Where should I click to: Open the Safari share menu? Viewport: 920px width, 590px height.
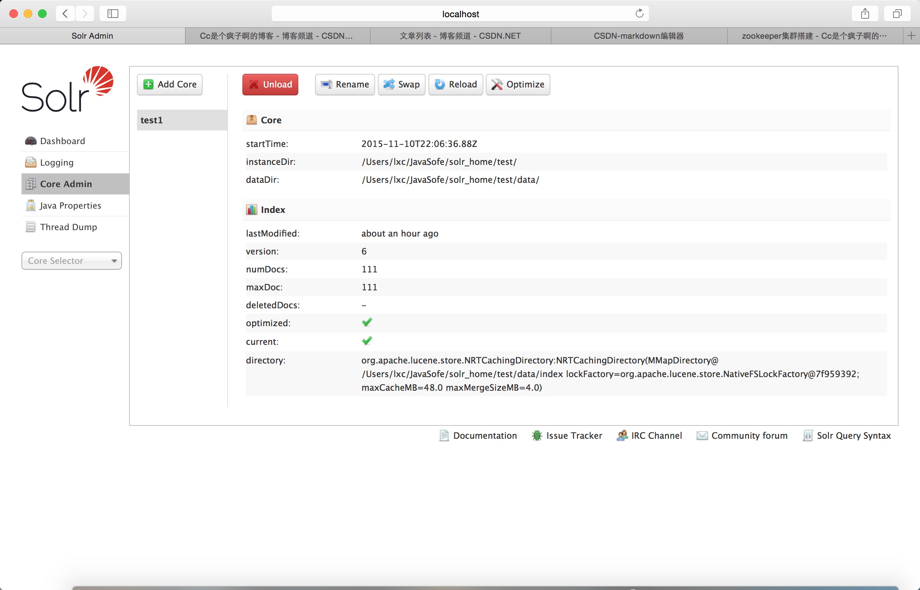[x=865, y=14]
